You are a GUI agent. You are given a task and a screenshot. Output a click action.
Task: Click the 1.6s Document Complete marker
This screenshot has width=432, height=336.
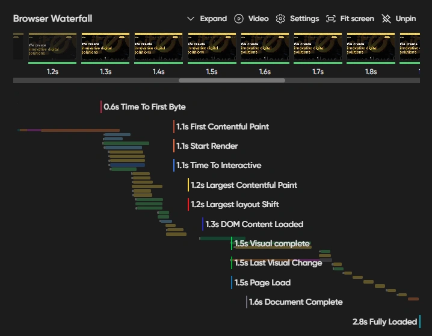295,302
